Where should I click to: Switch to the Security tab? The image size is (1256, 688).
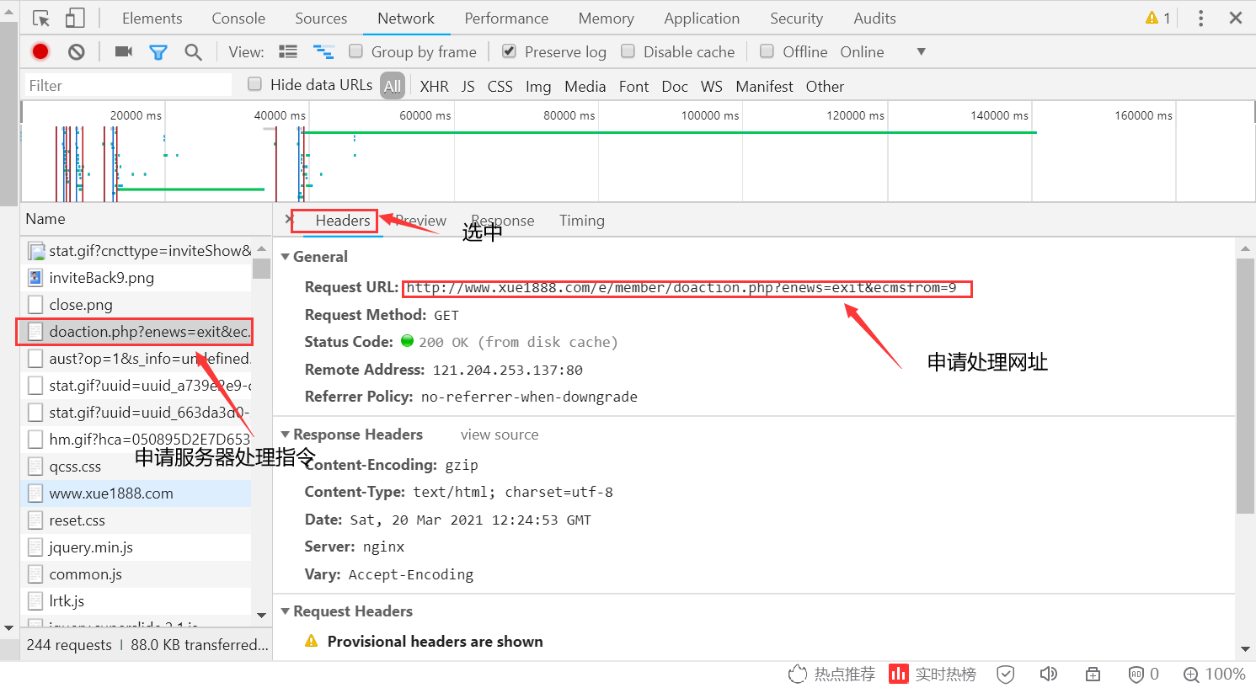point(796,18)
